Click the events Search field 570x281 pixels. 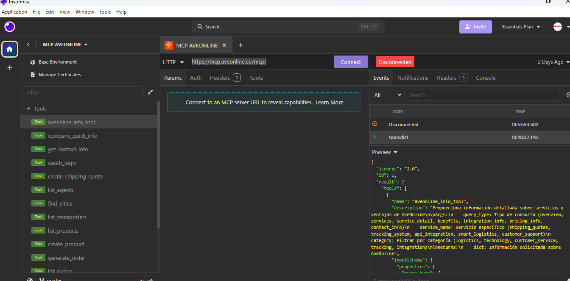(x=483, y=95)
